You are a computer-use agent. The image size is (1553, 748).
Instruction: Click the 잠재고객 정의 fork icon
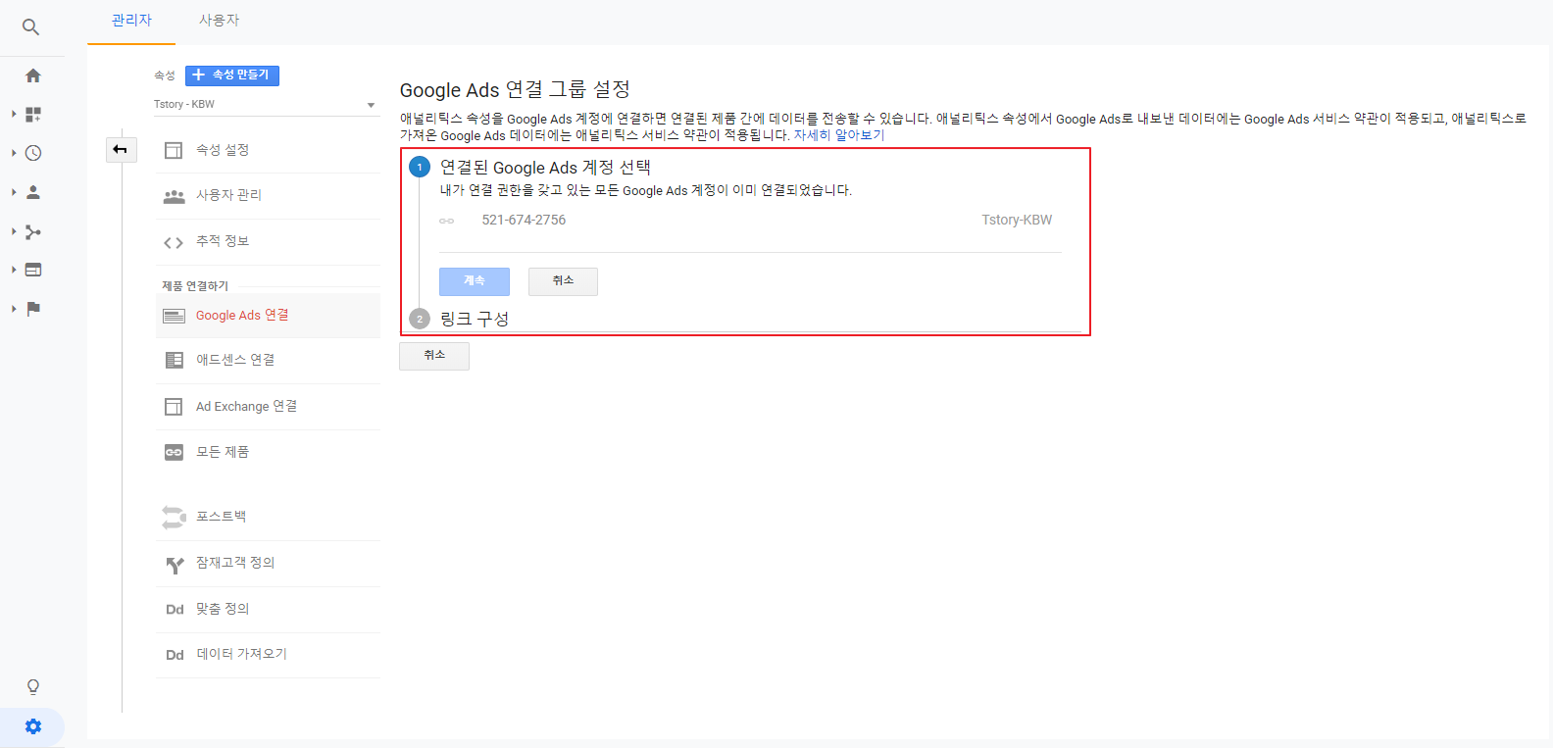[175, 564]
